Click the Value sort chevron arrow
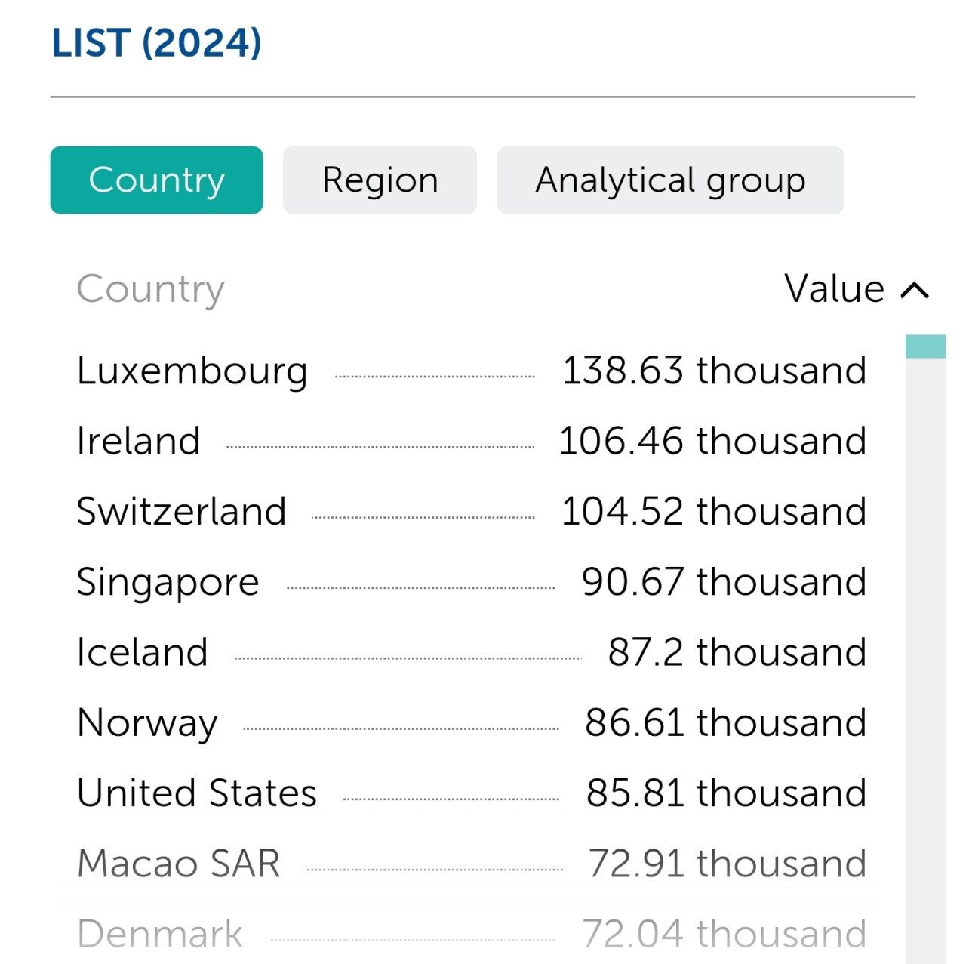The width and height of the screenshot is (966, 964). click(915, 290)
